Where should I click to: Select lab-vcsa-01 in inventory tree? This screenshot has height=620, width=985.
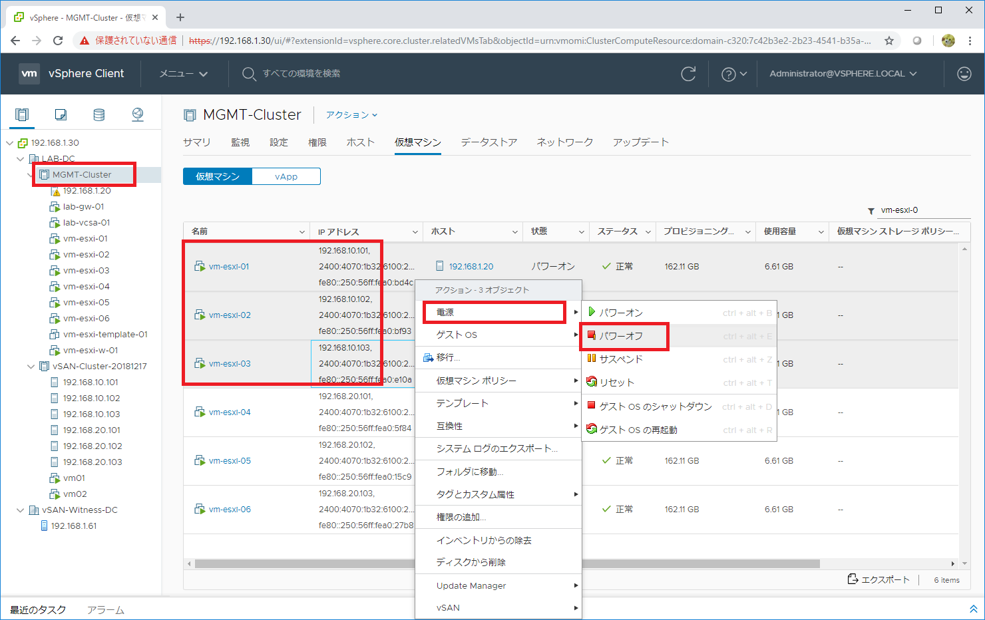pyautogui.click(x=87, y=223)
